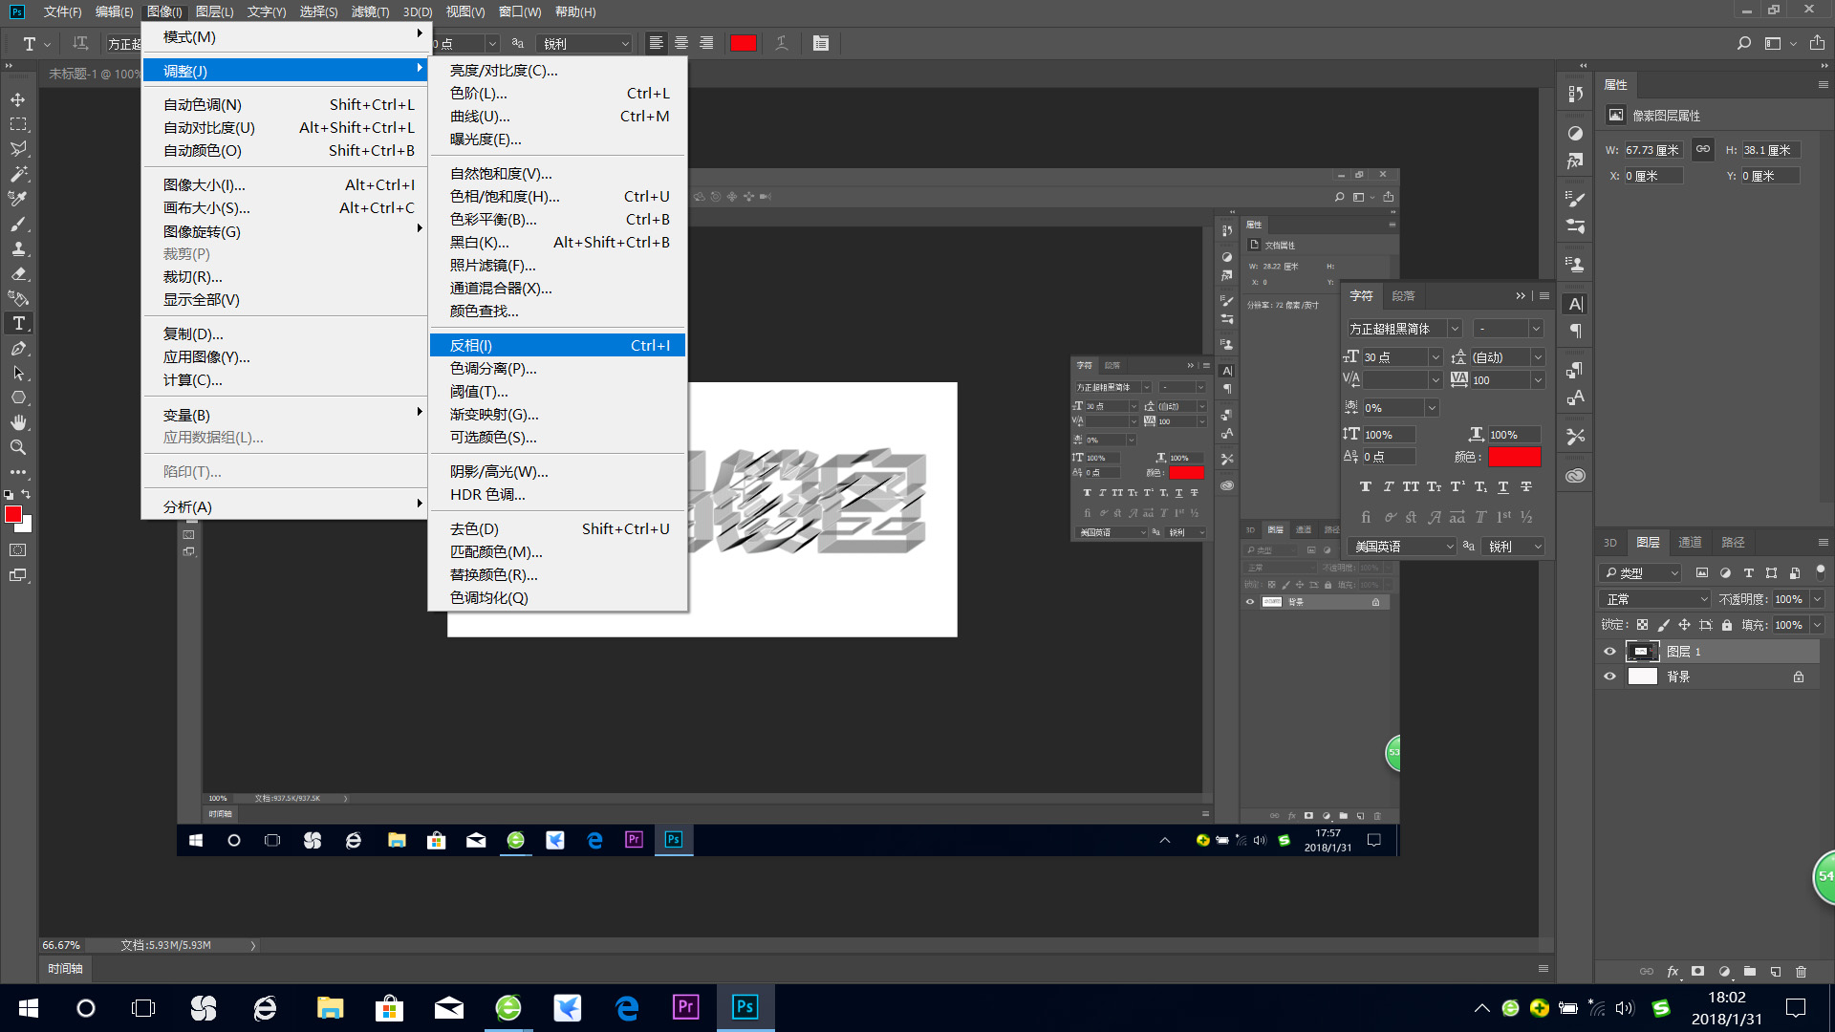This screenshot has width=1835, height=1032.
Task: Expand the 正常 blend mode dropdown
Action: tap(1655, 599)
